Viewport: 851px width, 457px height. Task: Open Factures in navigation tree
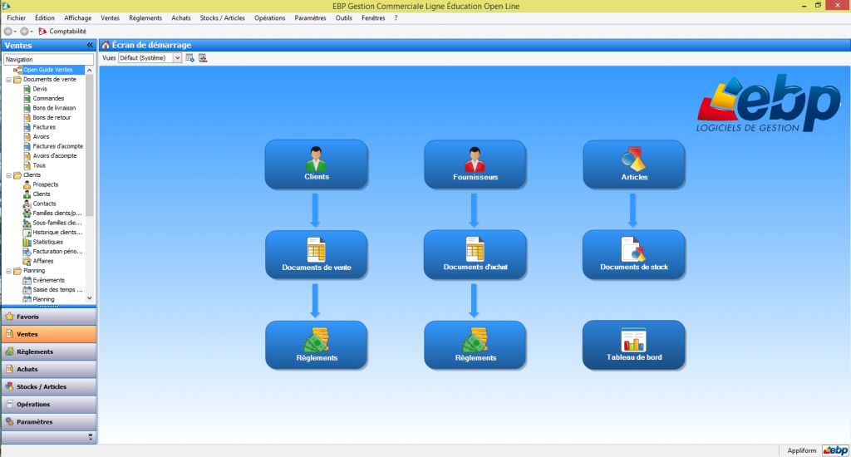43,127
